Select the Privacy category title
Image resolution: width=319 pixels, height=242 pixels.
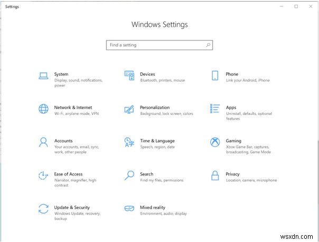[232, 174]
